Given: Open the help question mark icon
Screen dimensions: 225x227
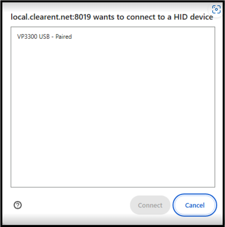Looking at the screenshot, I should pyautogui.click(x=18, y=205).
